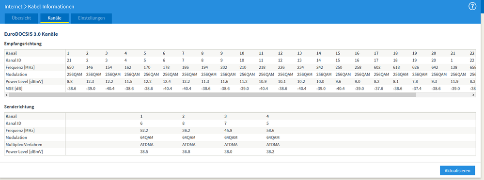The height and width of the screenshot is (180, 484).
Task: Select the Kanäle tab
Action: [x=54, y=18]
